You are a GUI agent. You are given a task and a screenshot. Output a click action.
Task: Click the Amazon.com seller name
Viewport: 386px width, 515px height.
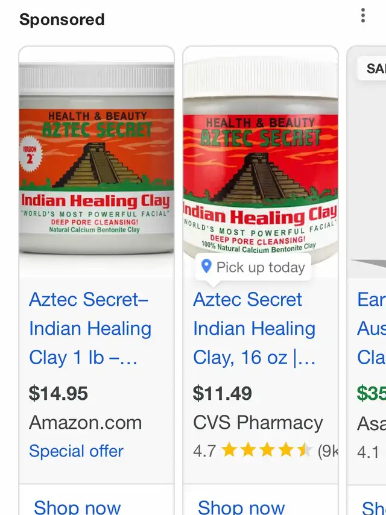86,422
